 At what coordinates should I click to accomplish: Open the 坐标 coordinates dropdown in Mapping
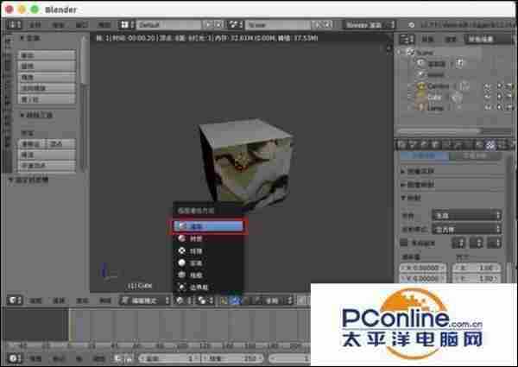[x=467, y=216]
